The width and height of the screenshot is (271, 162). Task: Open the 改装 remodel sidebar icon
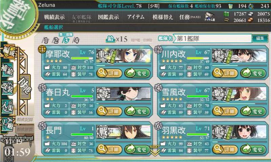point(7,88)
